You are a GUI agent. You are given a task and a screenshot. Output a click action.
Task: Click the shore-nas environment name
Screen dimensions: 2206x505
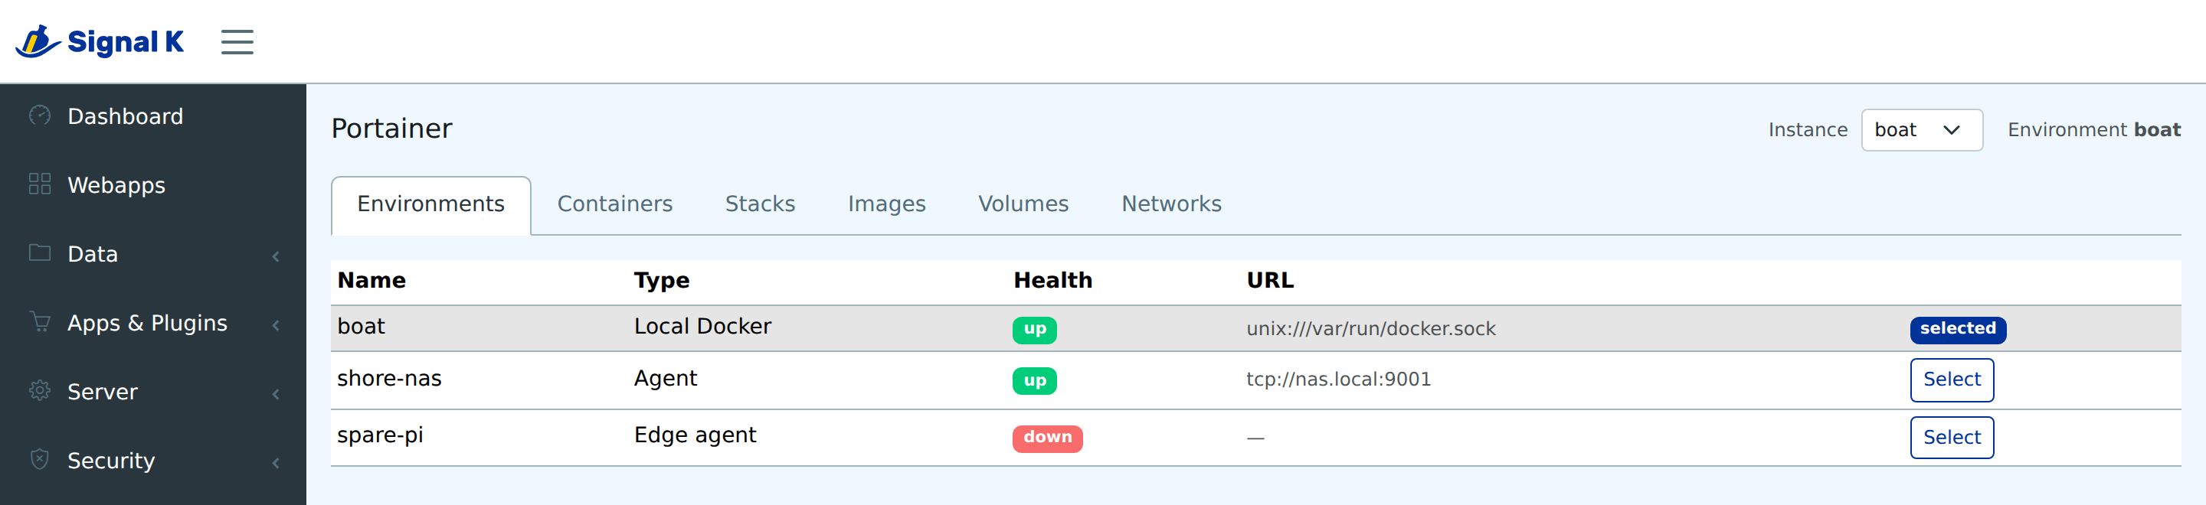pos(389,380)
